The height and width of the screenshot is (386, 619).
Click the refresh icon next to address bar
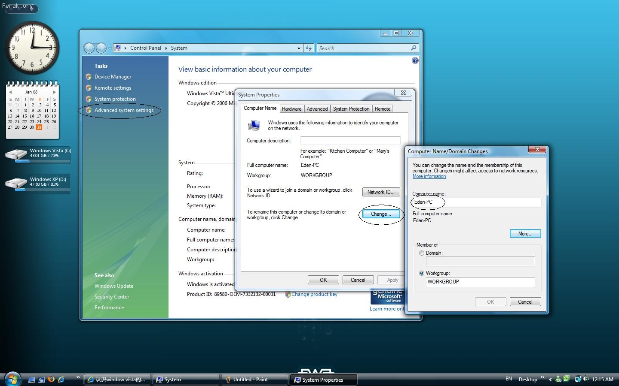[x=309, y=48]
